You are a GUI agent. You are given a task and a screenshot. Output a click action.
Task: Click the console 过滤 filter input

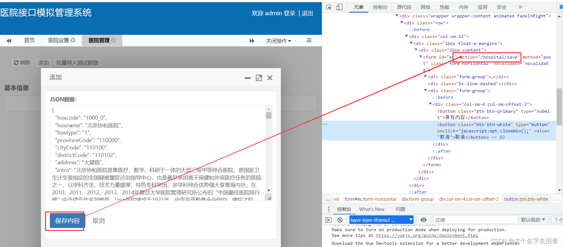click(x=475, y=220)
